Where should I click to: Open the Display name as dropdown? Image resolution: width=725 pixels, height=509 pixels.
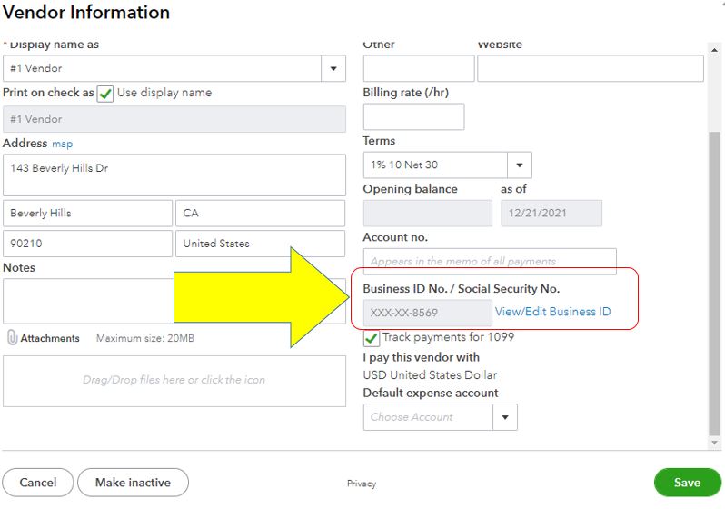click(333, 68)
